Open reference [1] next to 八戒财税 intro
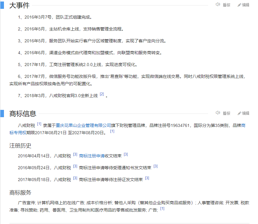This screenshot has height=224, width=258. (x=39, y=124)
